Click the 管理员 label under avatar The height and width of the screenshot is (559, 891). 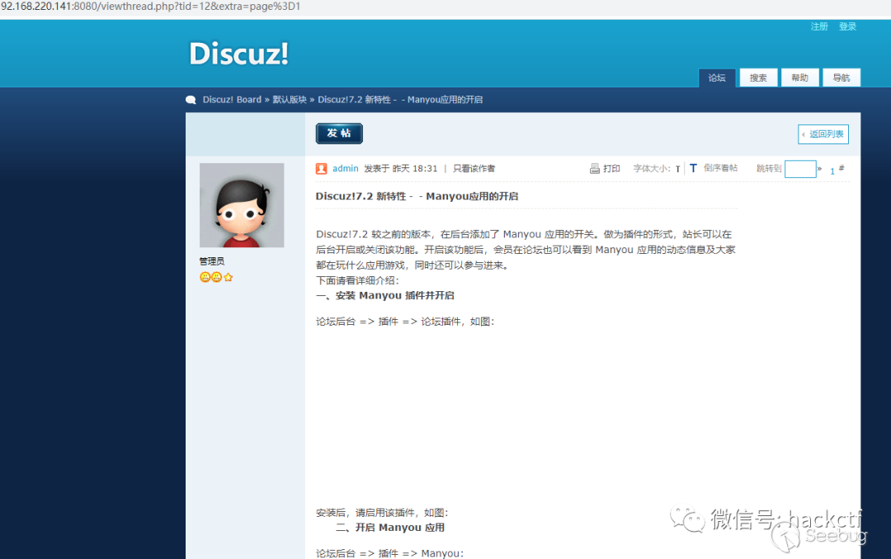pos(212,261)
